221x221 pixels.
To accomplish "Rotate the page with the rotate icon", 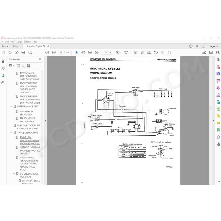I will point(169,53).
